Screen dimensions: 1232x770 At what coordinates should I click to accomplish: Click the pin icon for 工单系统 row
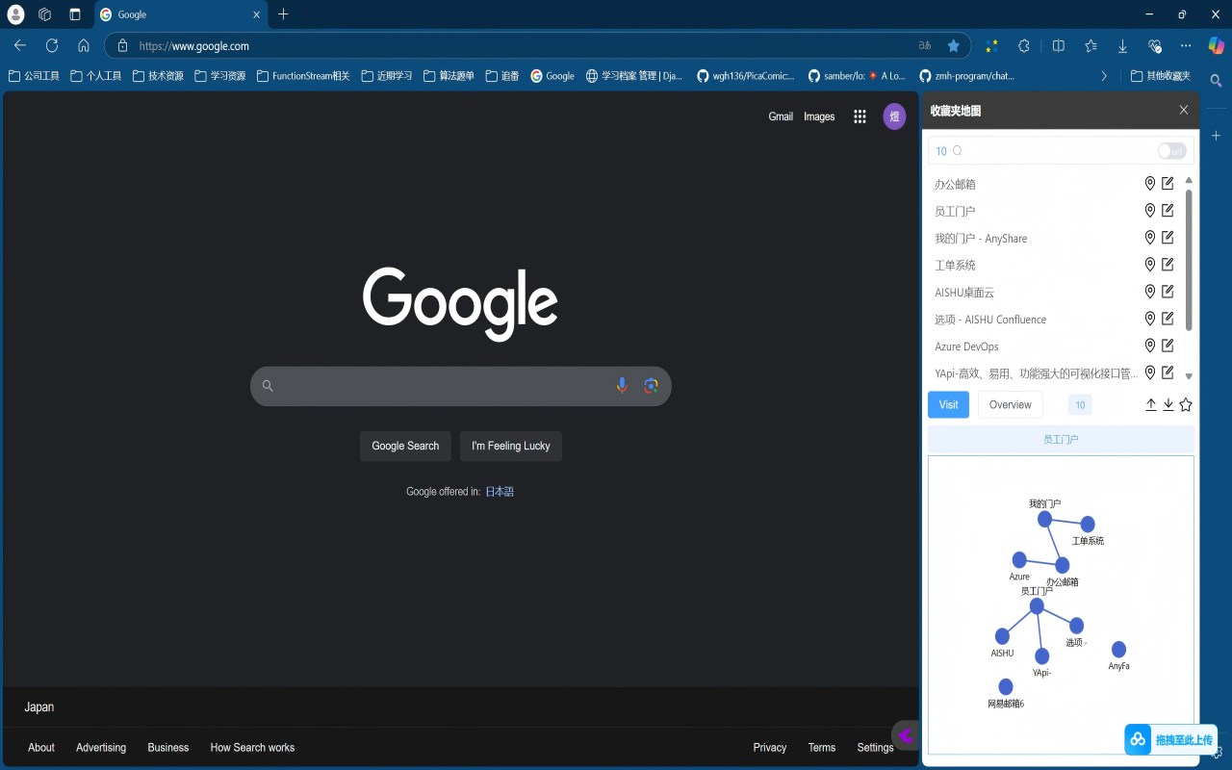[x=1149, y=264]
